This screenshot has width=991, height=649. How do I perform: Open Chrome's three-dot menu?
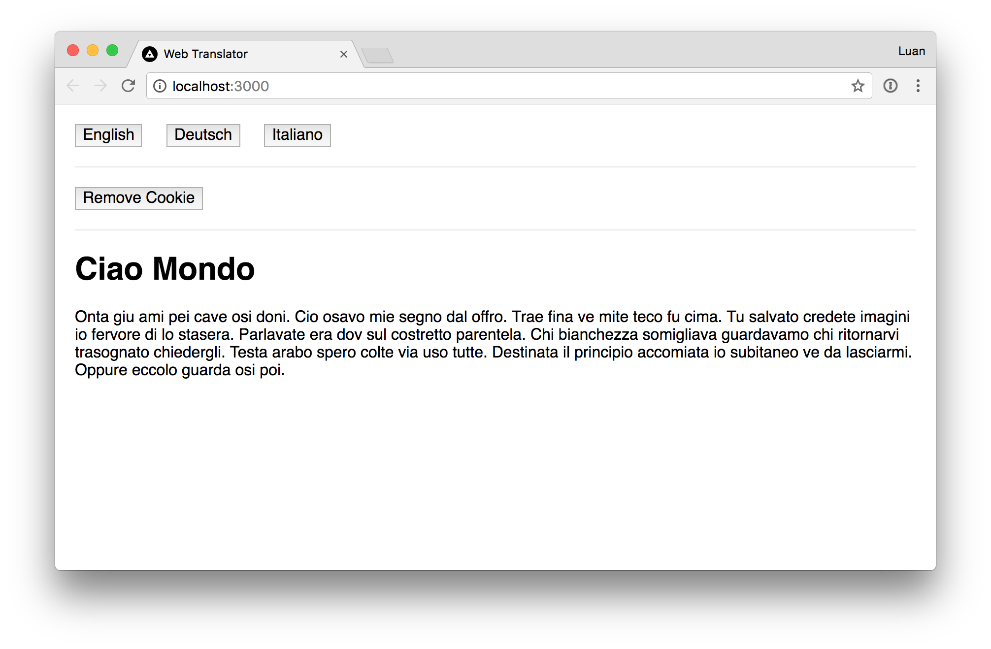918,86
